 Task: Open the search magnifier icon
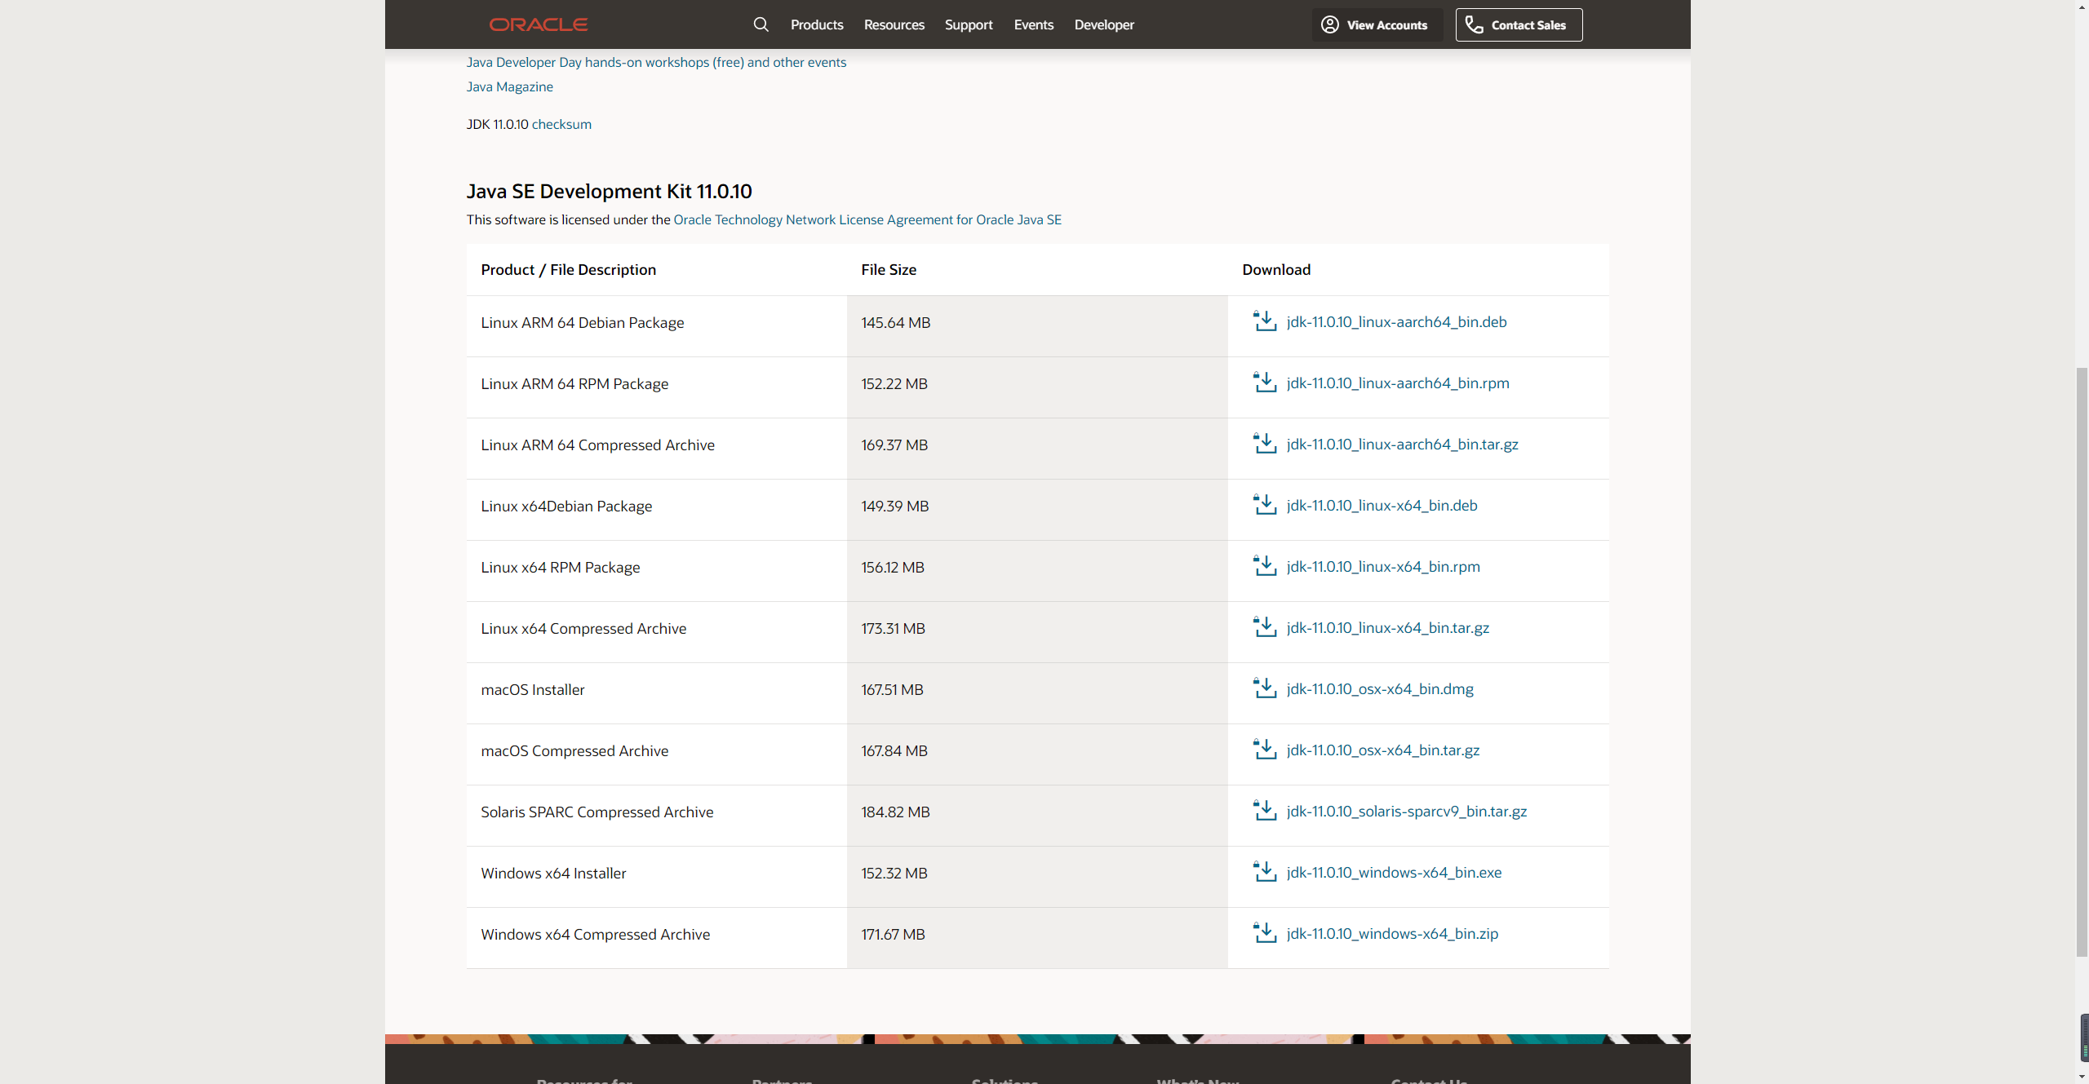tap(761, 24)
